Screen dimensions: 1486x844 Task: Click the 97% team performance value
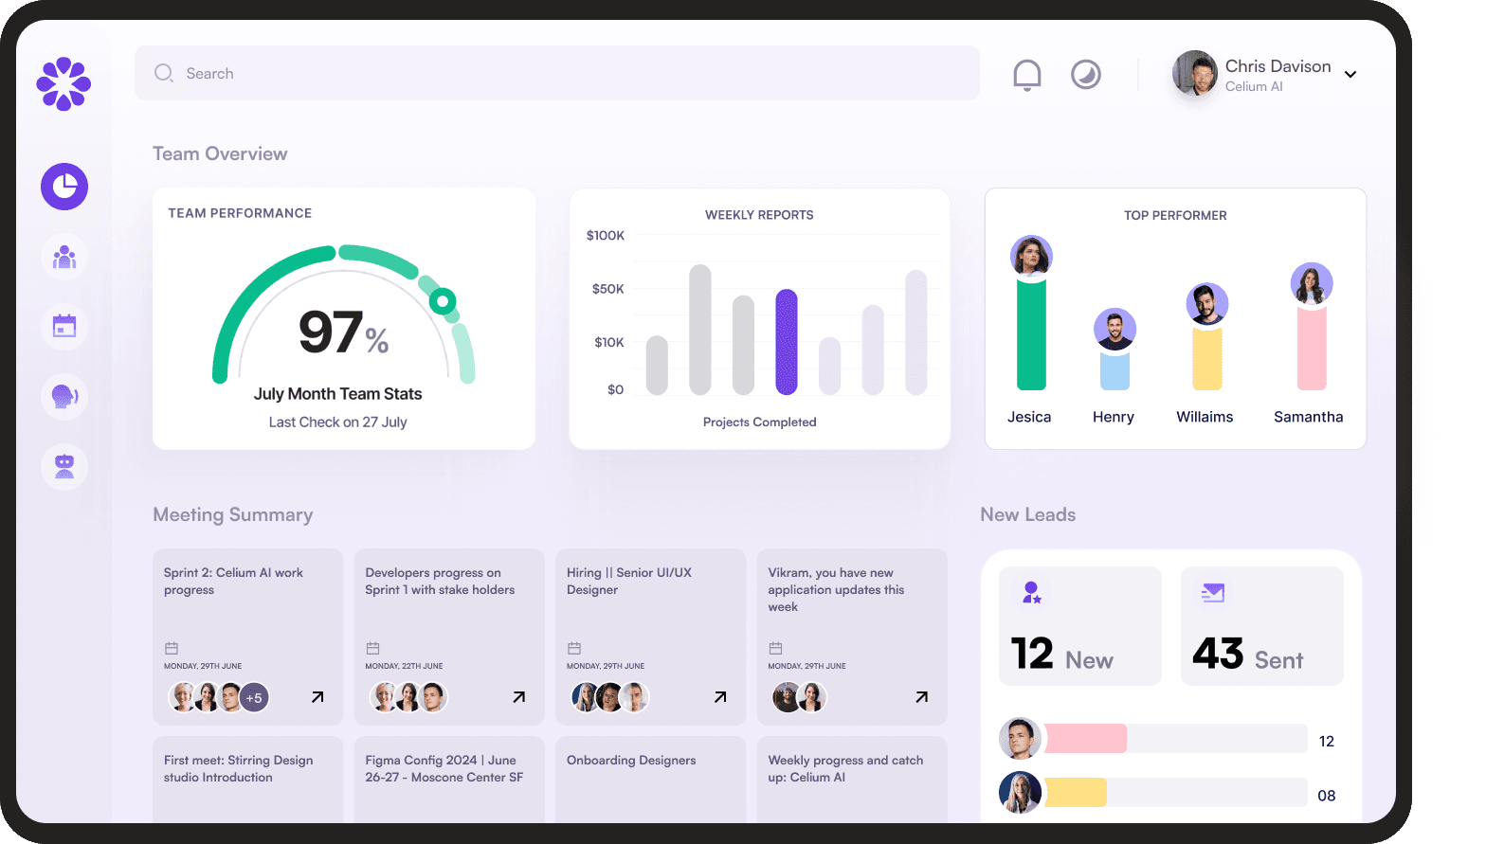coord(343,332)
